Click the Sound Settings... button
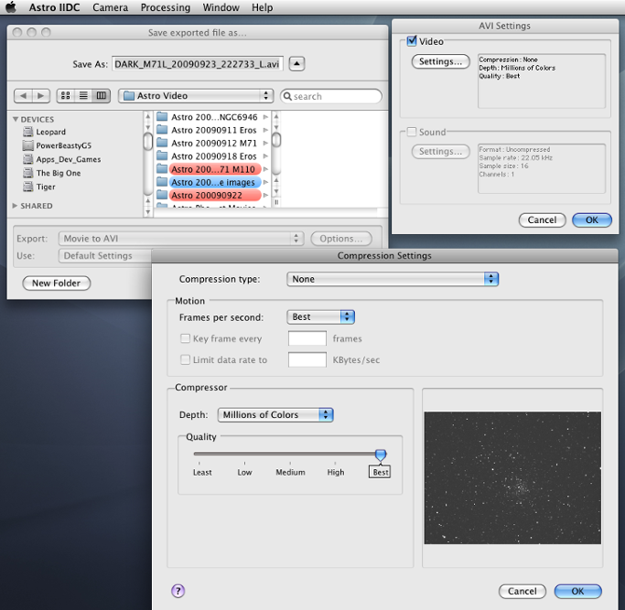 pos(440,152)
